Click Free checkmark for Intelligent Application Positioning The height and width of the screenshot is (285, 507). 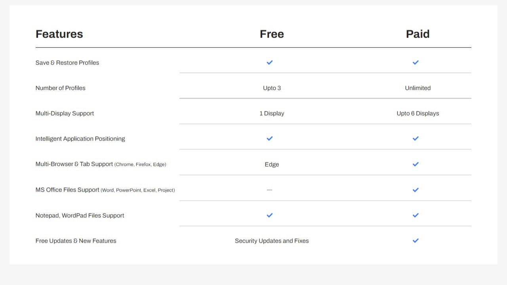[270, 139]
